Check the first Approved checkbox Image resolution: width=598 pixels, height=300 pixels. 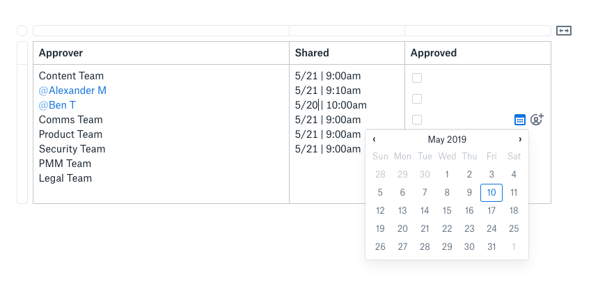click(x=417, y=78)
